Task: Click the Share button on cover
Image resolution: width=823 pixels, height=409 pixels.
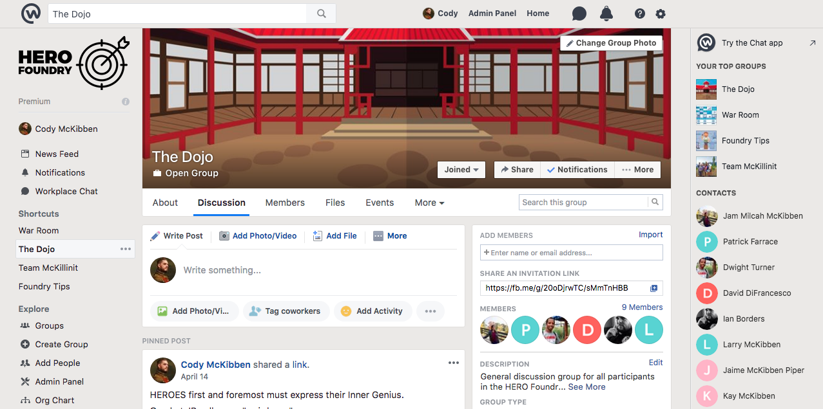Action: coord(517,170)
